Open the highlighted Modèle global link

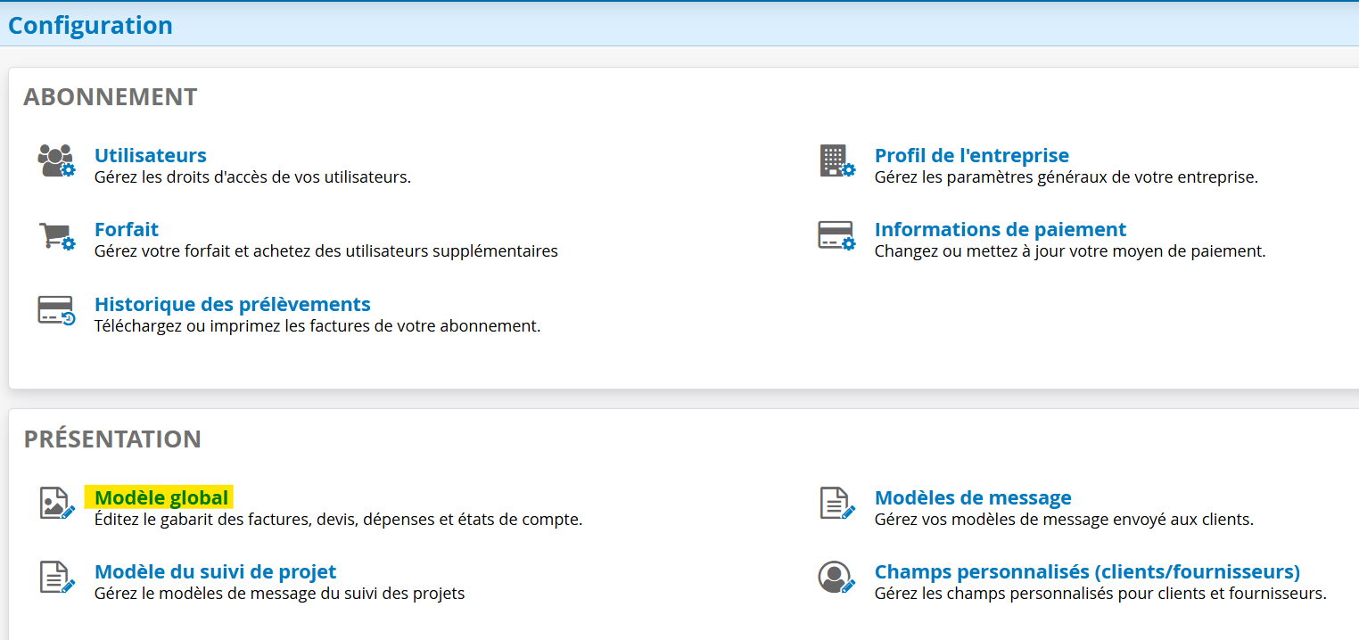[x=161, y=497]
